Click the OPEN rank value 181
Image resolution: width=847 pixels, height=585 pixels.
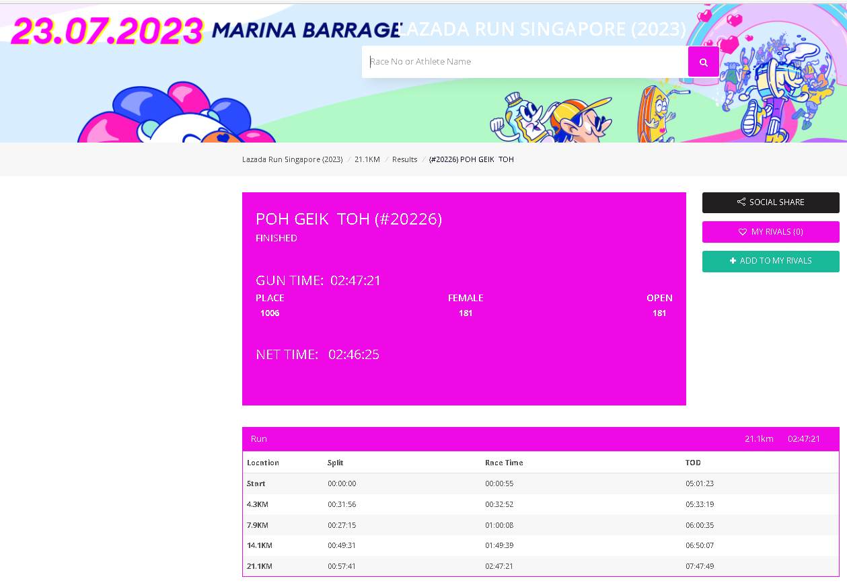(659, 313)
